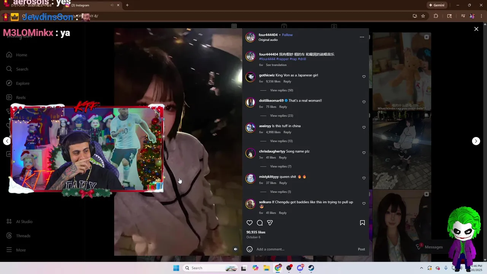Like aseinyy's comment
The width and height of the screenshot is (487, 274).
364,127
